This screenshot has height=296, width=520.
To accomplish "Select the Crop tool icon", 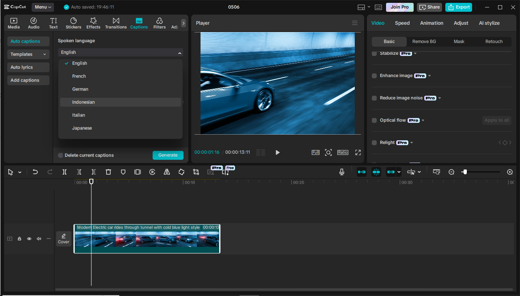I will coord(196,172).
